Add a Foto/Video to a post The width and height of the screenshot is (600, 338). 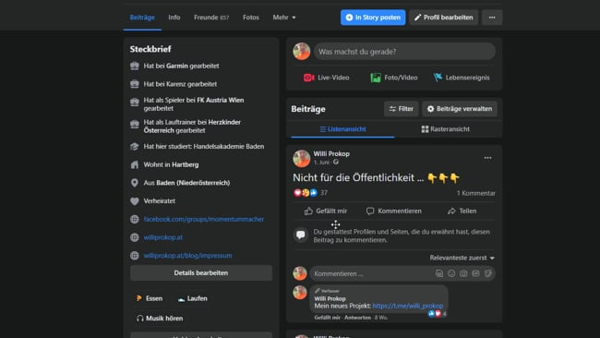(394, 78)
